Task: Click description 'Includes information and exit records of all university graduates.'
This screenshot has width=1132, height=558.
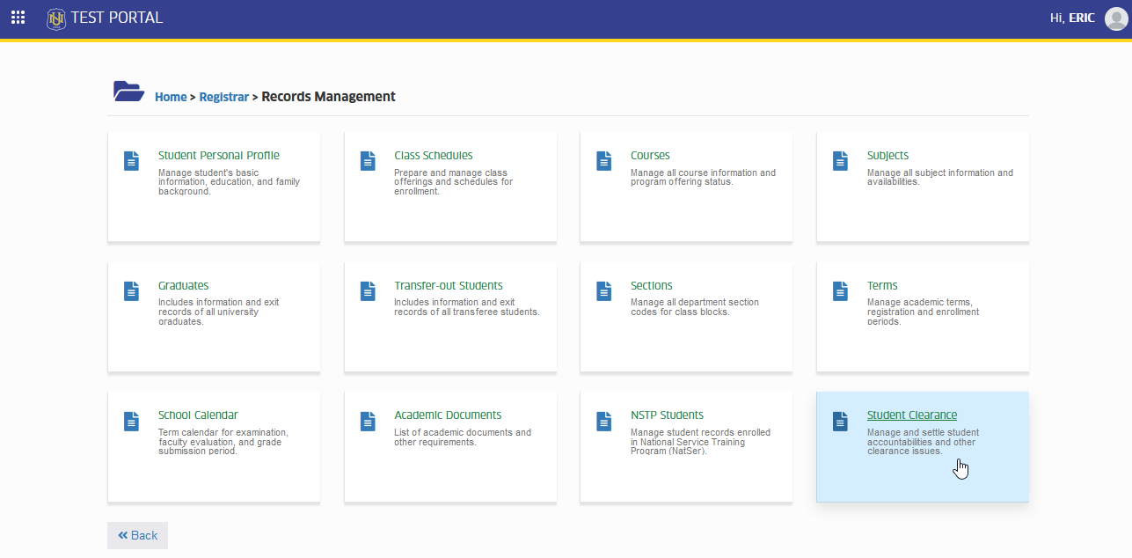Action: point(218,312)
